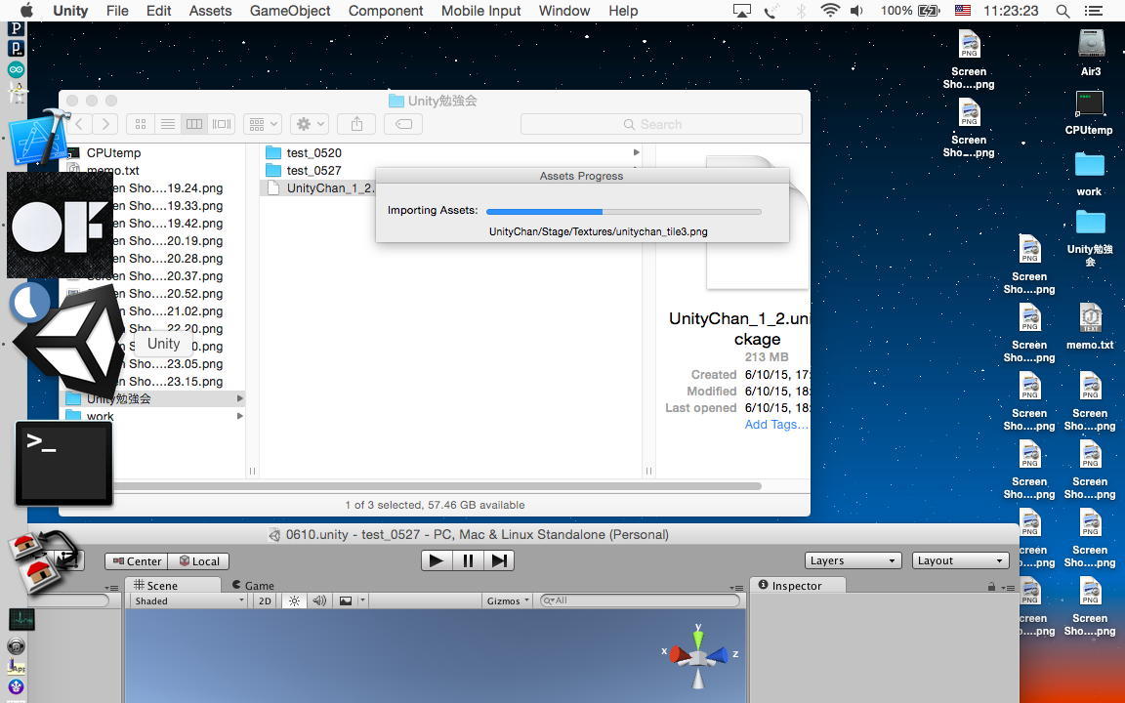Click the Importing Assets progress bar
Screen dimensions: 1125x703
(623, 211)
